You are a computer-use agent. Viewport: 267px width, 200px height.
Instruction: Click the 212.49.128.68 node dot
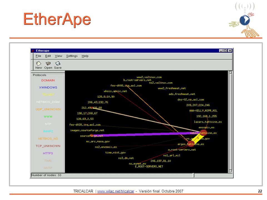[92, 107]
